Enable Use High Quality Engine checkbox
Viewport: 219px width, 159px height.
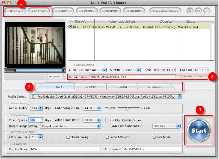pyautogui.click(x=107, y=120)
